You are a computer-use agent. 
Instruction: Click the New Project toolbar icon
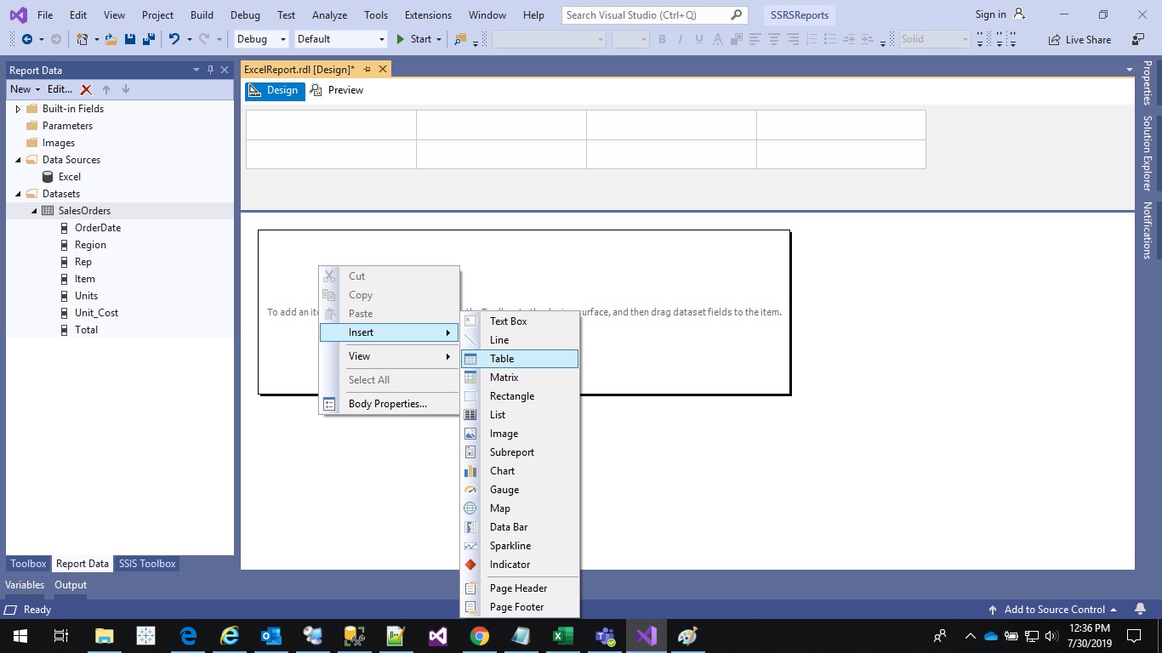[x=82, y=39]
